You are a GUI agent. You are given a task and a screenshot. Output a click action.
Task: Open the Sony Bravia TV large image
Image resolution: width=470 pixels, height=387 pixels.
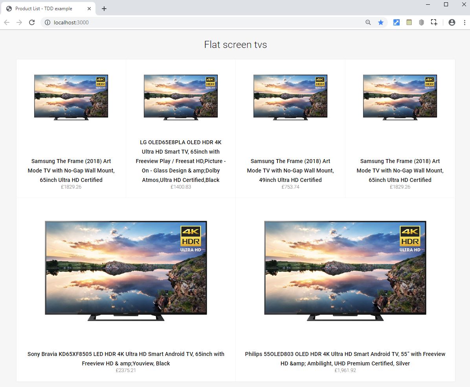point(126,271)
